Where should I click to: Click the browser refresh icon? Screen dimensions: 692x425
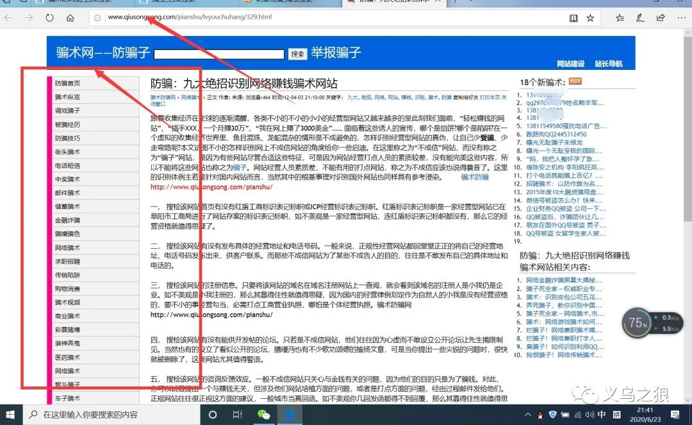click(x=49, y=18)
